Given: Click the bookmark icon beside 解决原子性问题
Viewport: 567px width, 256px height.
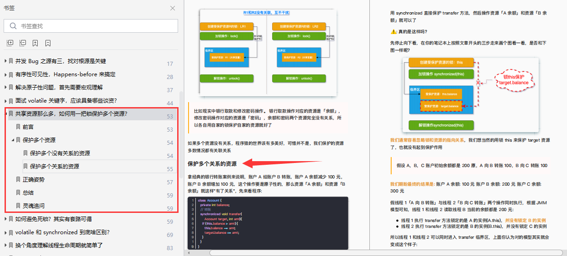Looking at the screenshot, I should tap(11, 87).
